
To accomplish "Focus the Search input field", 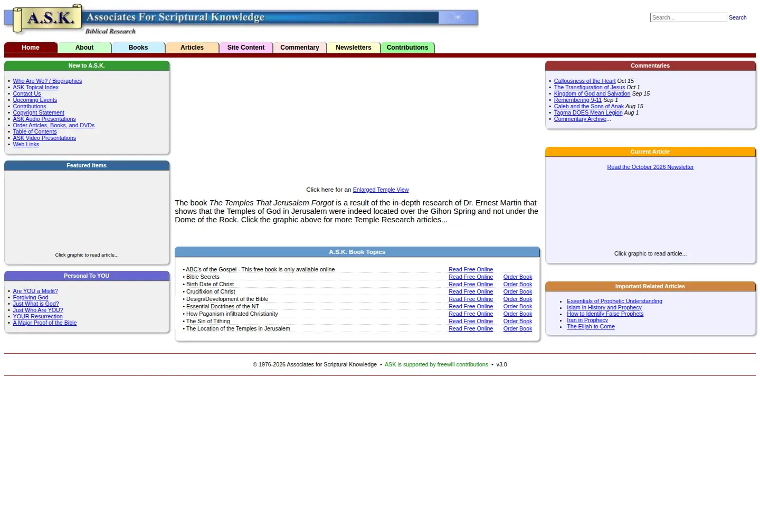I will (x=688, y=17).
